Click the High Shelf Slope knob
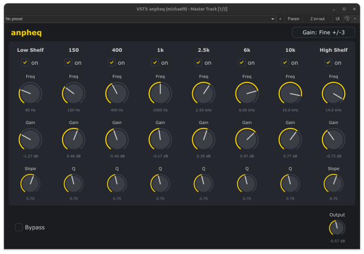Image resolution: width=364 pixels, height=254 pixels. [334, 184]
